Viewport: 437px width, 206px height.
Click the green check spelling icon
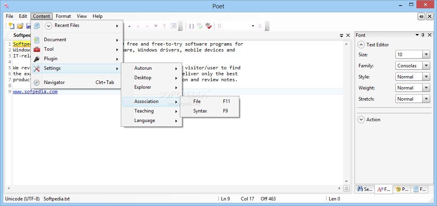(x=200, y=26)
